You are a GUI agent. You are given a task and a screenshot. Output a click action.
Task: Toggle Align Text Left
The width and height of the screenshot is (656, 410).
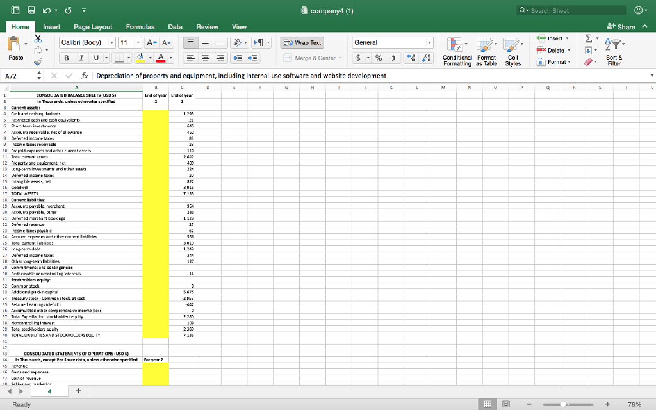coord(190,58)
